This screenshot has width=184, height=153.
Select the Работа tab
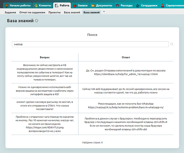click(x=62, y=5)
